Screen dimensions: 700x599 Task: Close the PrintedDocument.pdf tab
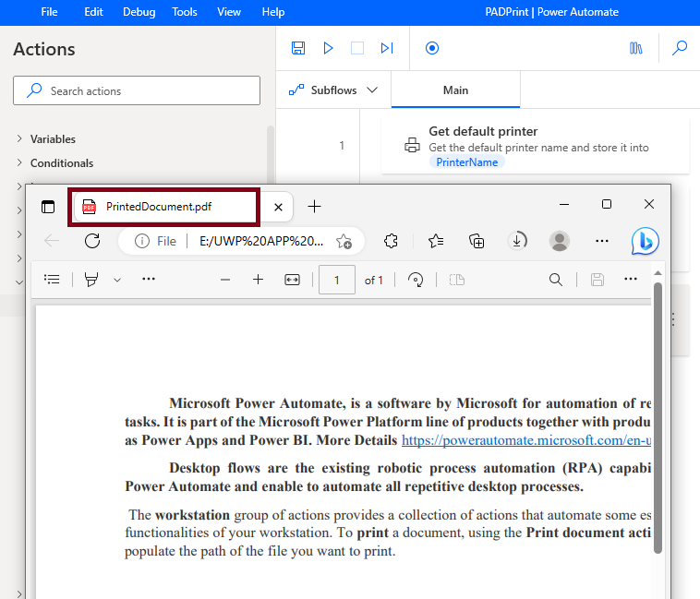278,207
